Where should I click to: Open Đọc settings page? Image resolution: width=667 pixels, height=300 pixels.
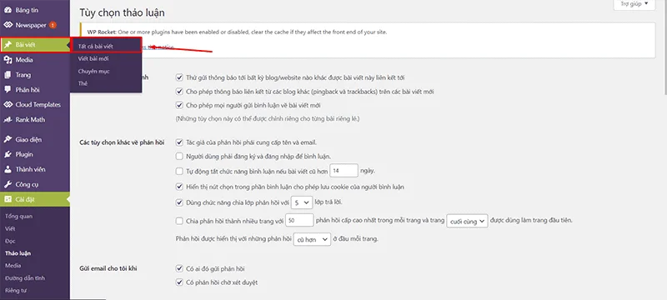[10, 241]
